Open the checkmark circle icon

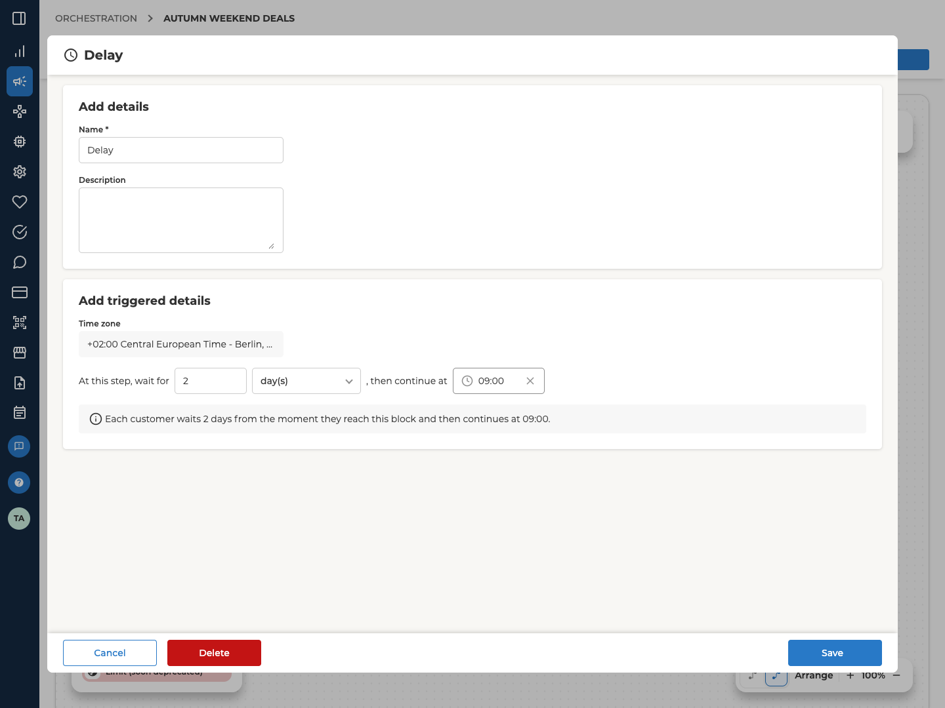pos(20,232)
